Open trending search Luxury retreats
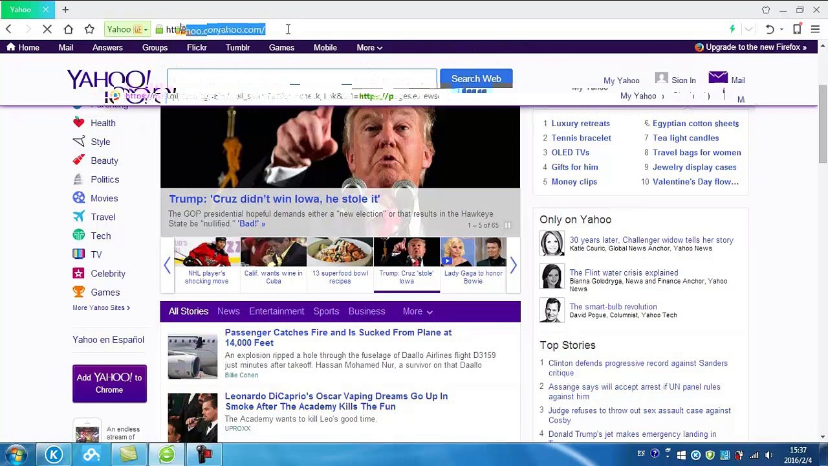Screen dimensions: 828x466 580,123
